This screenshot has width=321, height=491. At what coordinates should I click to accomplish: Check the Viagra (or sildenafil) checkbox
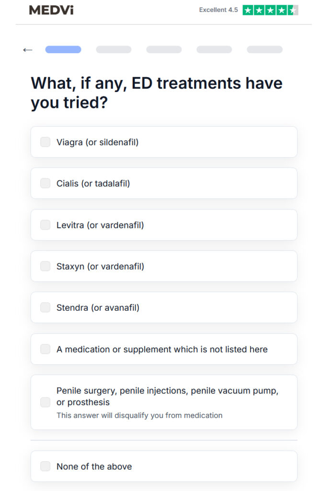[46, 142]
